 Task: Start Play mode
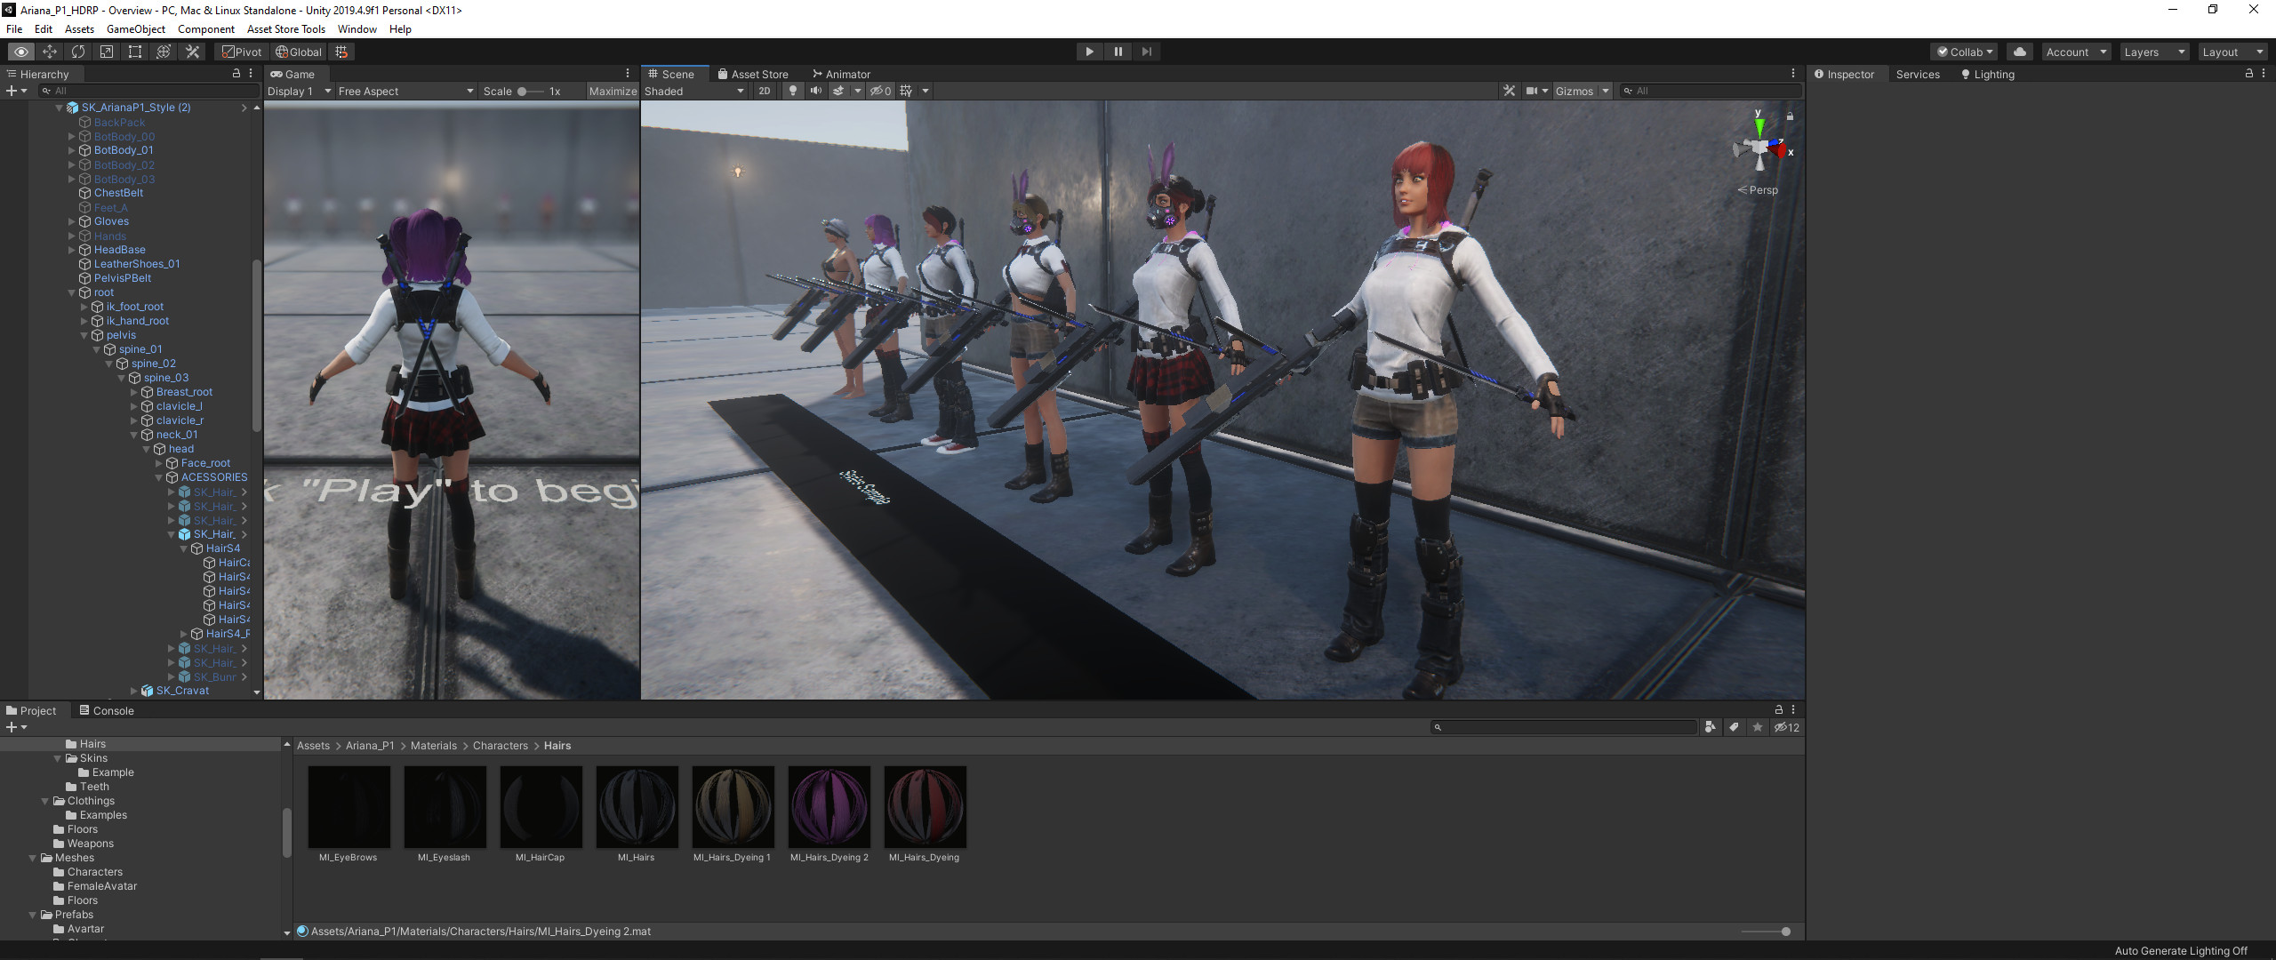[x=1089, y=52]
